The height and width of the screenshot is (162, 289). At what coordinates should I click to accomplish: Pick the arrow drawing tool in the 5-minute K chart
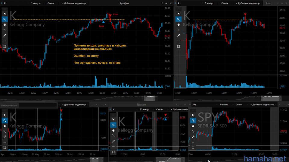[179, 36]
